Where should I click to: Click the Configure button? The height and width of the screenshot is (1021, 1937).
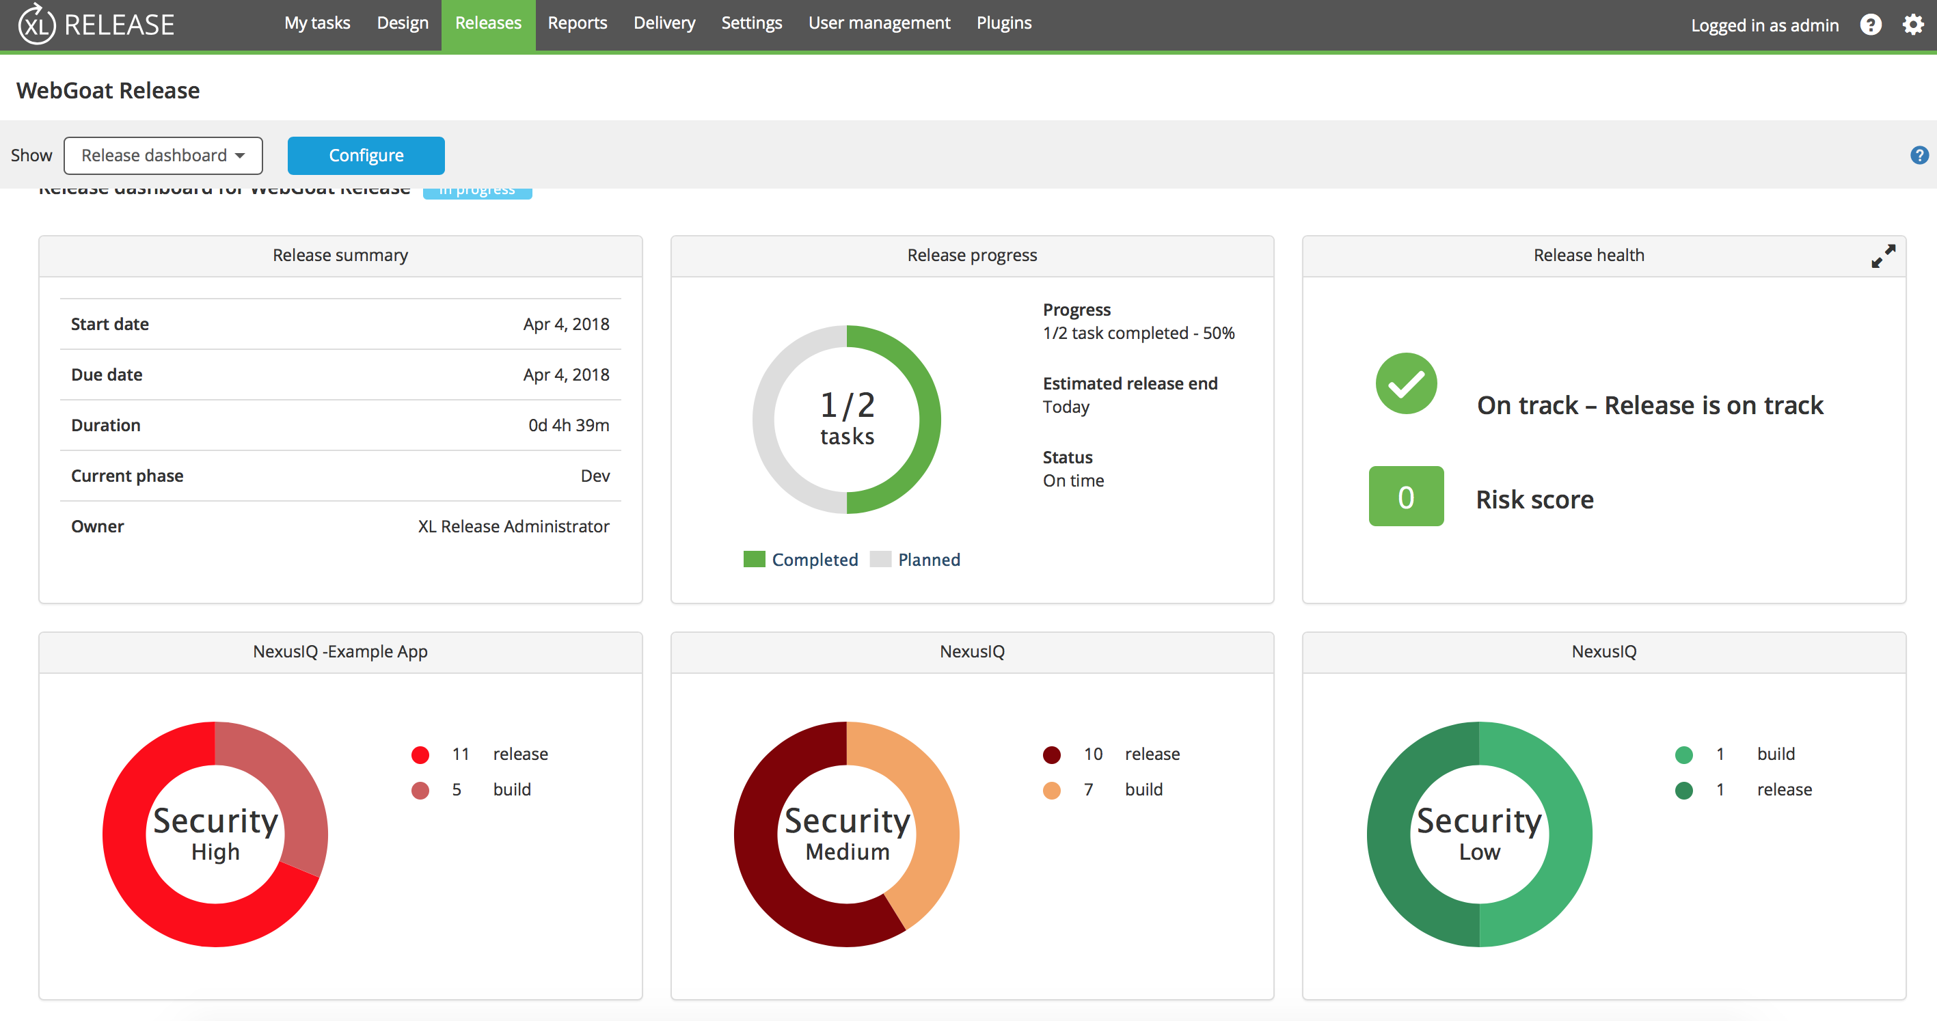point(366,156)
